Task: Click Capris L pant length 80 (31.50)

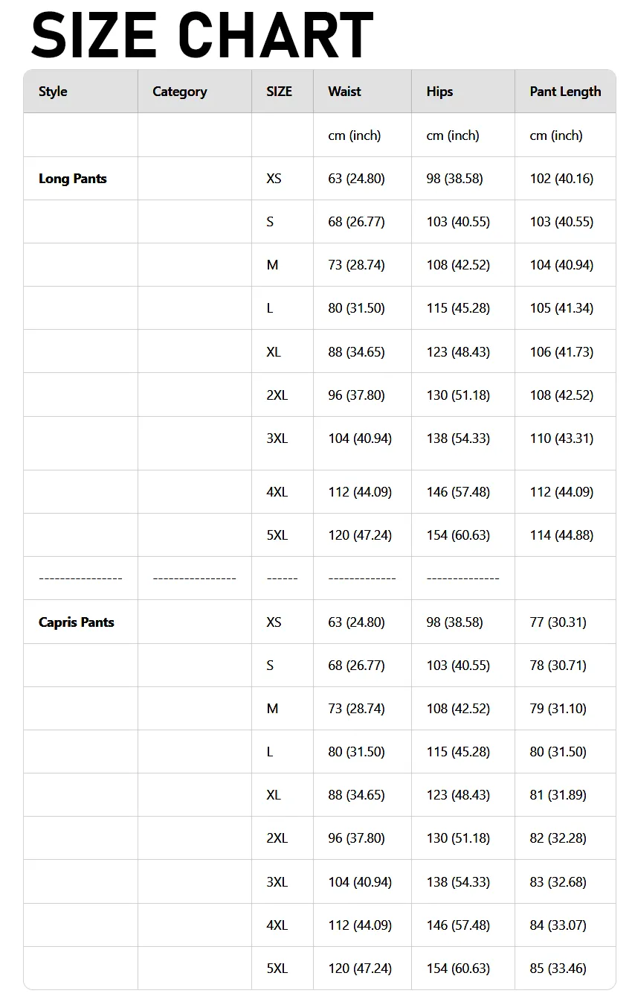Action: (558, 752)
